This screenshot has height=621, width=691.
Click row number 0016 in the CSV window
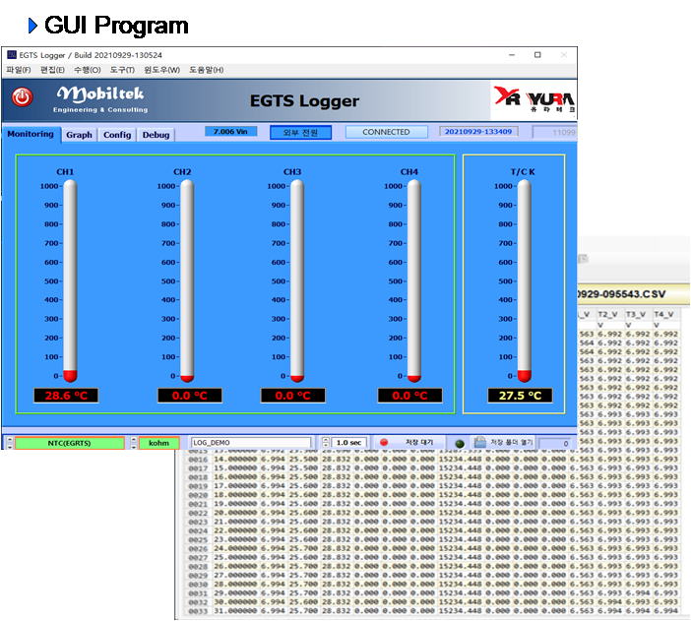point(198,460)
